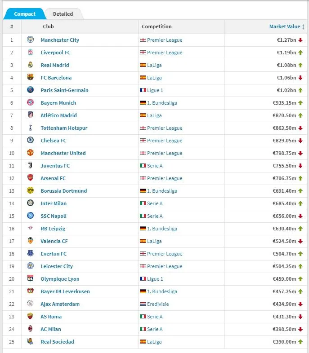309x353 pixels.
Task: Click the Club column header
Action: [48, 26]
